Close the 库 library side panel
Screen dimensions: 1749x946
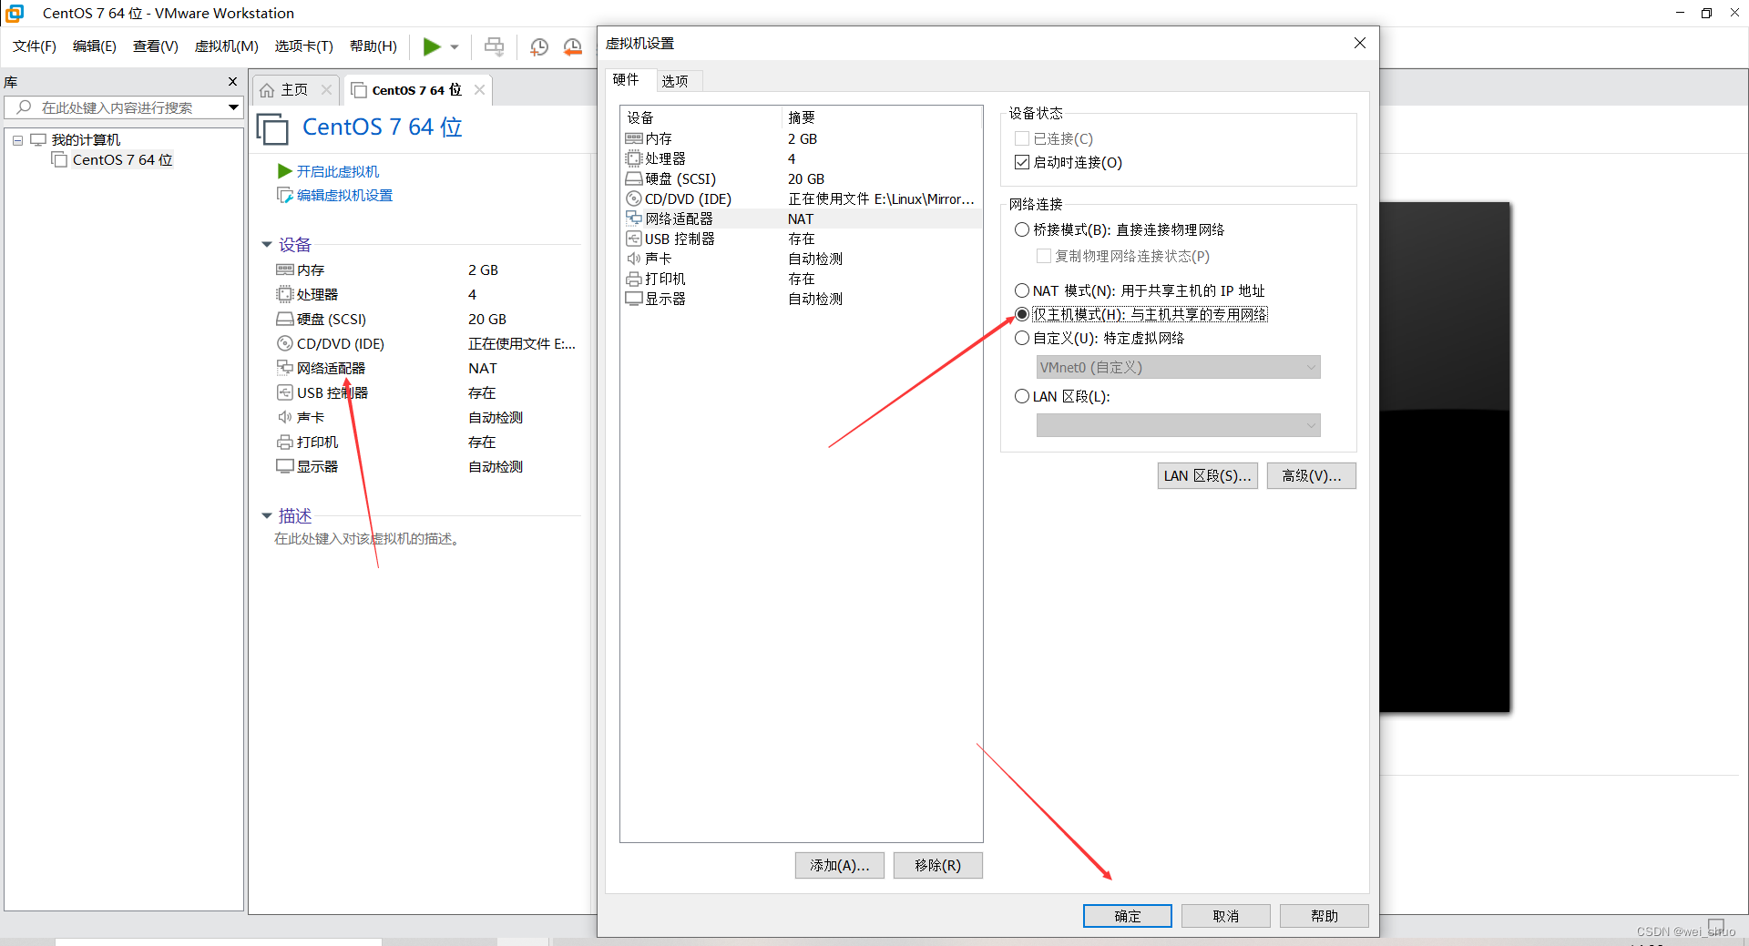(232, 82)
